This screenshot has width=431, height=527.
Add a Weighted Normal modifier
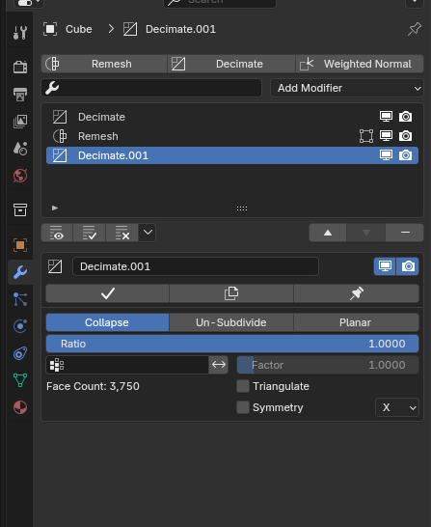tap(360, 64)
